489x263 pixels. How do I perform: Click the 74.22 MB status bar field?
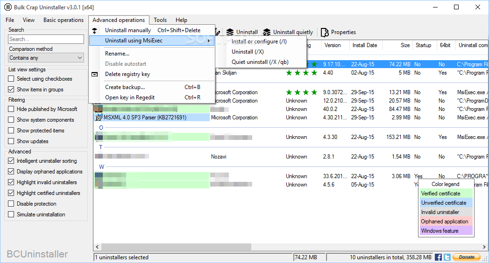(309, 257)
